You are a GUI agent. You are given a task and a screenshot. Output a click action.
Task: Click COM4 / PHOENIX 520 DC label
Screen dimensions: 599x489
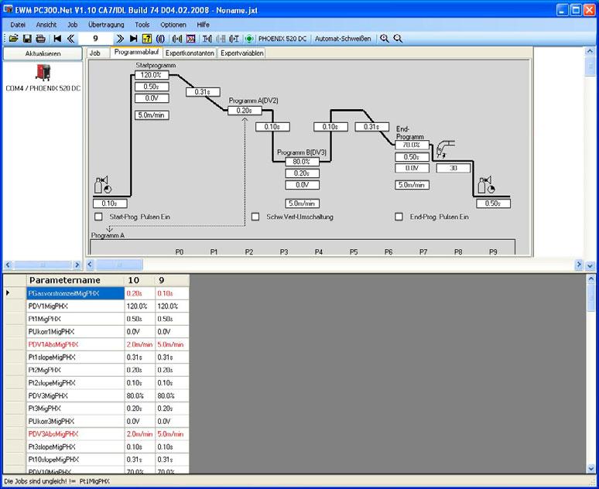click(43, 88)
